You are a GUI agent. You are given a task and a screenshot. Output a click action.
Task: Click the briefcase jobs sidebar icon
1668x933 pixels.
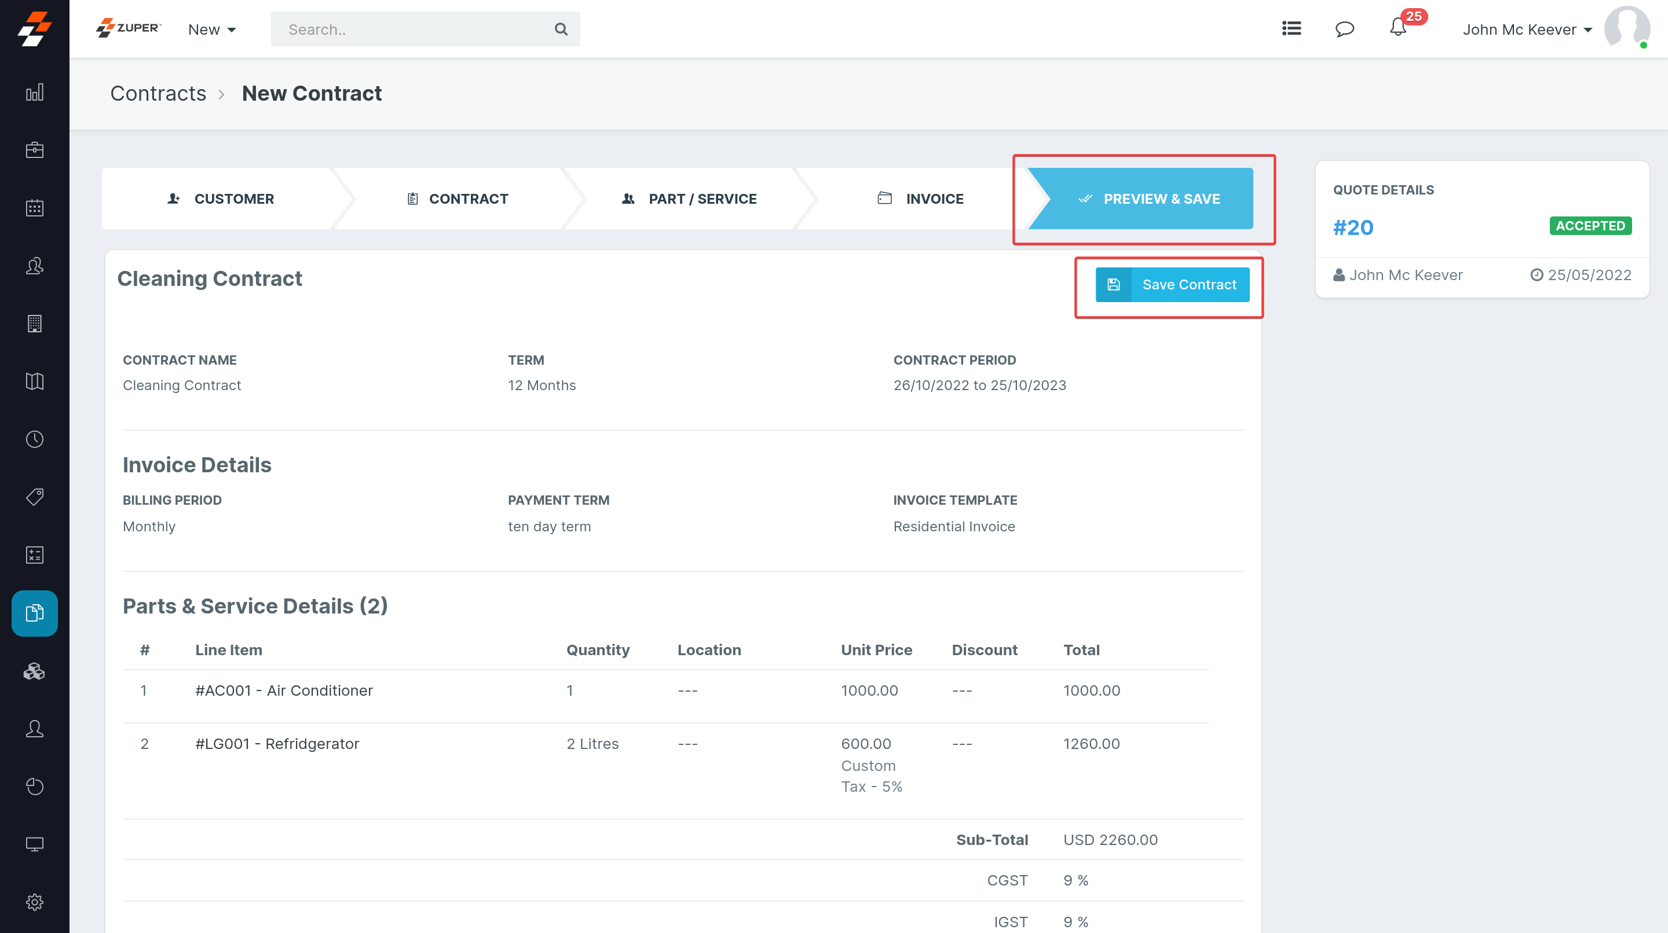pos(34,150)
